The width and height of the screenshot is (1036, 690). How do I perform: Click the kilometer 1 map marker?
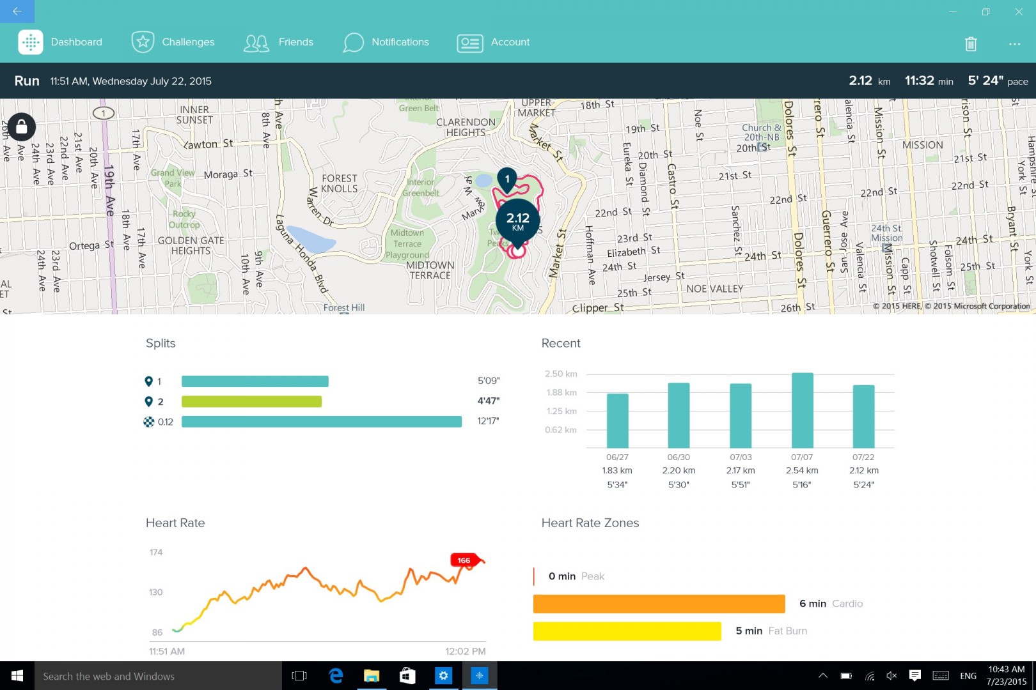pyautogui.click(x=507, y=180)
